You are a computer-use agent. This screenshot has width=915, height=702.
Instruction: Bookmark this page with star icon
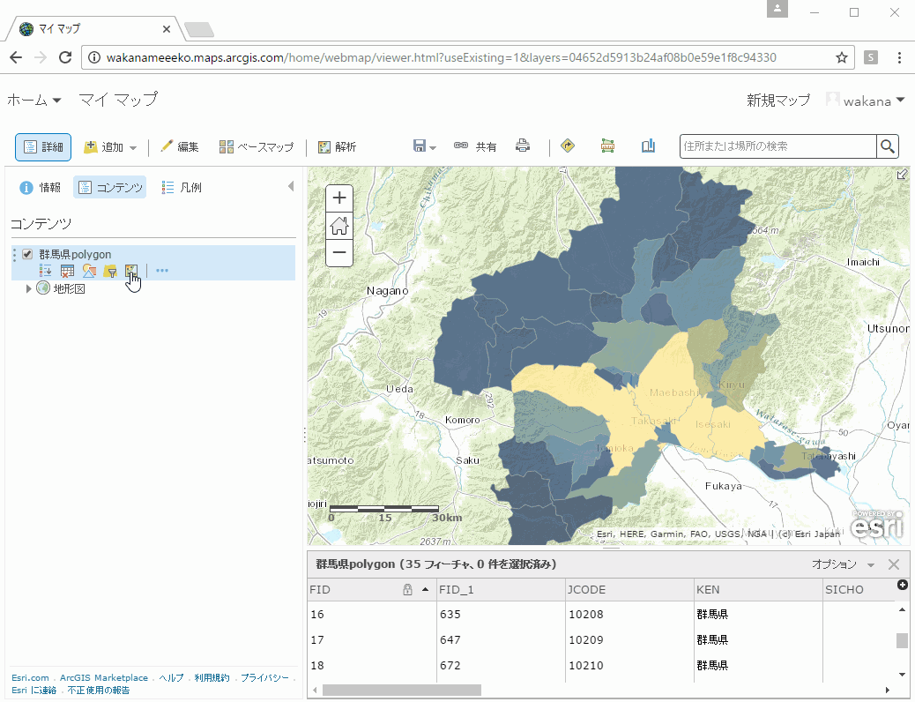(842, 57)
